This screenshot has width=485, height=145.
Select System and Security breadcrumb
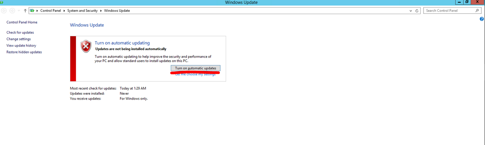click(82, 10)
